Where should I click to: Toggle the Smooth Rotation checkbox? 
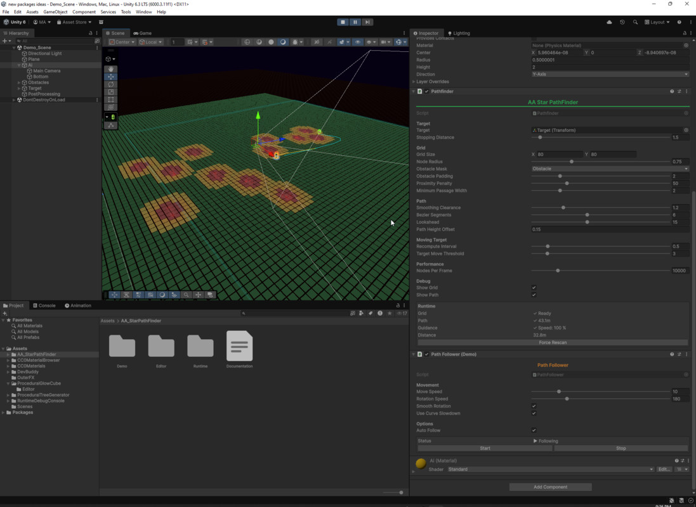pos(534,406)
